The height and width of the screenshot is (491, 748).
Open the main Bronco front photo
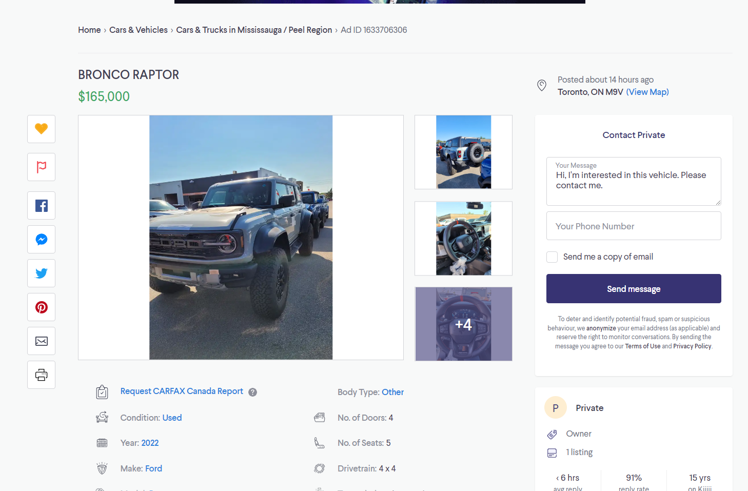tap(241, 238)
